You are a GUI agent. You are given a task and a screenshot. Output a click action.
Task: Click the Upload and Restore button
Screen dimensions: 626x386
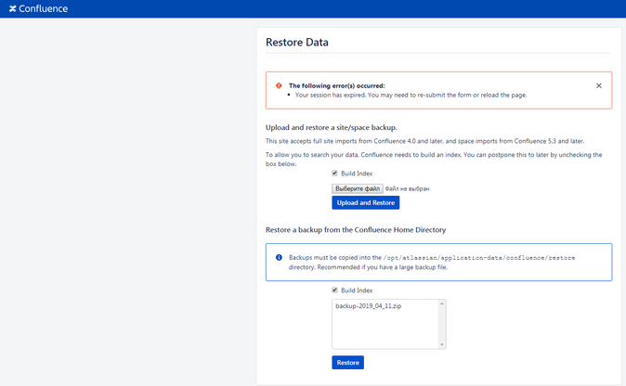coord(365,202)
